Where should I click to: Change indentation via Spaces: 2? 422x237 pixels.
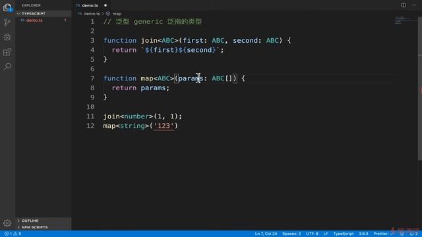coord(291,234)
